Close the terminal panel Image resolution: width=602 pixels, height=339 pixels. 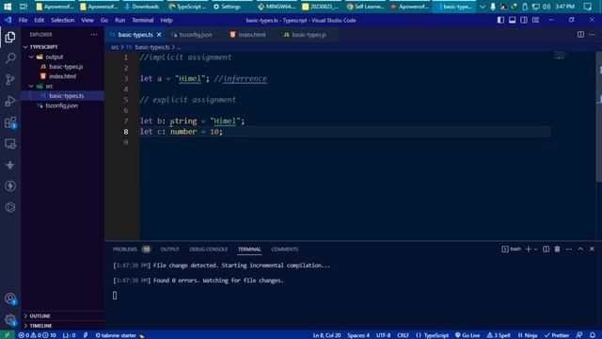click(x=592, y=249)
